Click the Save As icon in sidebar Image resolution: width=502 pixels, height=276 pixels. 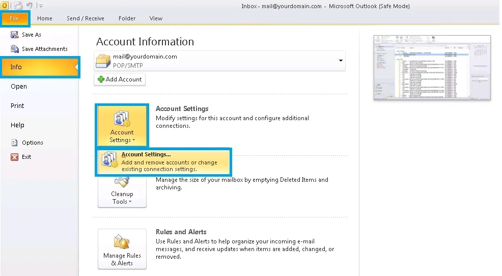pyautogui.click(x=15, y=35)
